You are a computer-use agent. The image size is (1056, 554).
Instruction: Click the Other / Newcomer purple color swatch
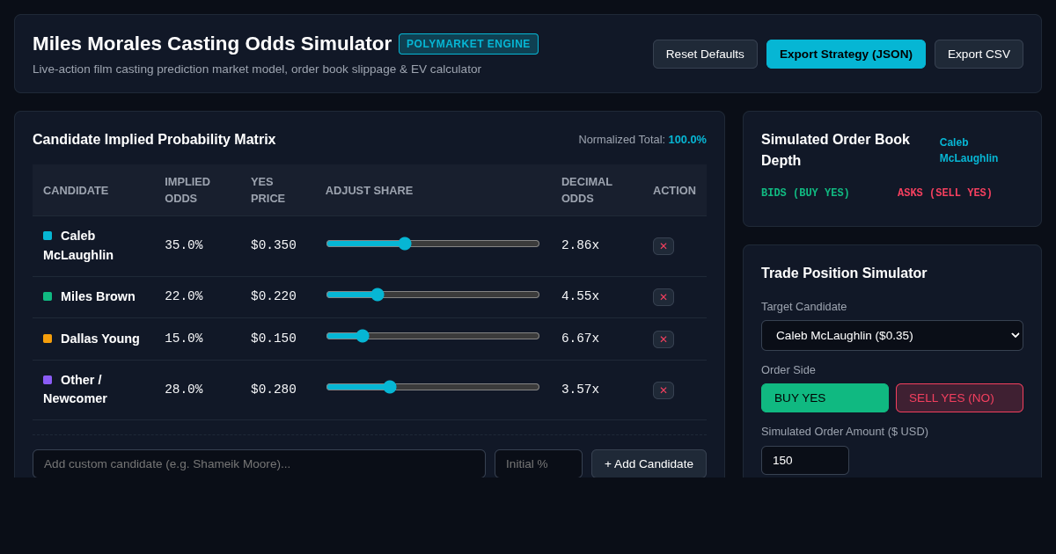tap(48, 380)
